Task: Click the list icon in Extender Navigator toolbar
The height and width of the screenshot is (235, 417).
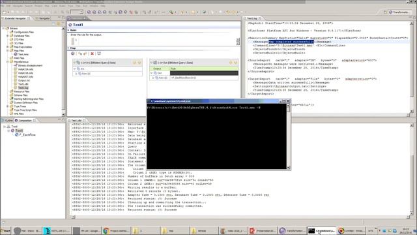Action: click(53, 23)
